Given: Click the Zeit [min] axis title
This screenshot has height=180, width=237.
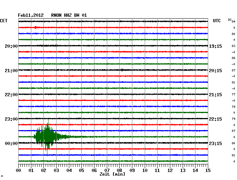Looking at the screenshot, I should [112, 174].
